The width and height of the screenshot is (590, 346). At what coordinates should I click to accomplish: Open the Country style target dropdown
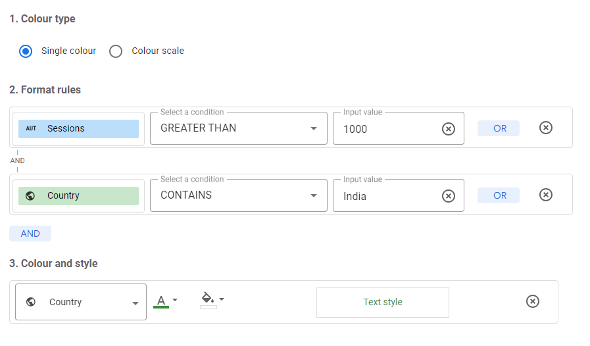81,302
